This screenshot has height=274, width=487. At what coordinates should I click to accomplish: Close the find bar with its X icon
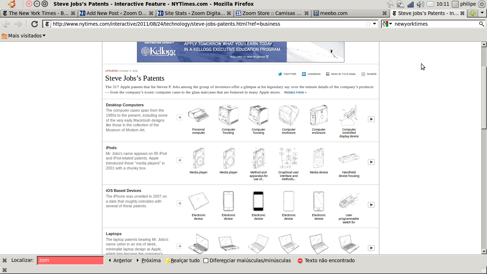pos(5,260)
